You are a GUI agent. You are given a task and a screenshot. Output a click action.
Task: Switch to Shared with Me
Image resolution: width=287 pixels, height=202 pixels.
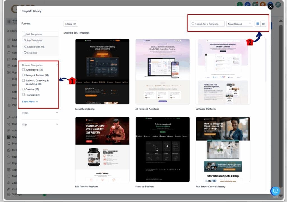(36, 46)
